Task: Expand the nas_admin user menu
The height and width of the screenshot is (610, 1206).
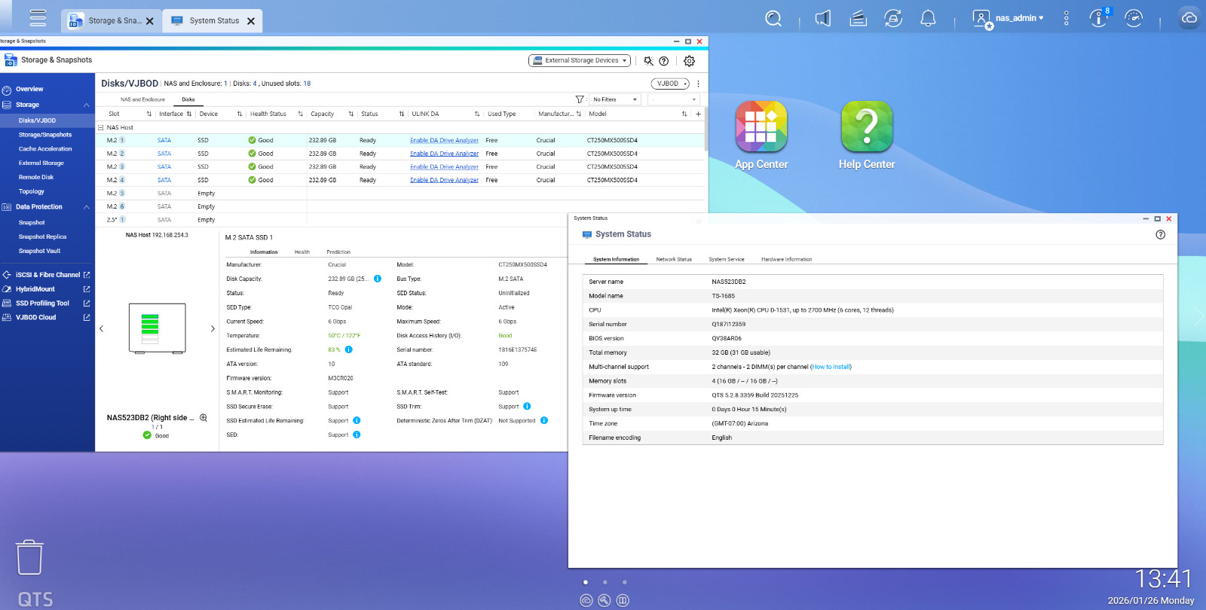Action: (1019, 19)
